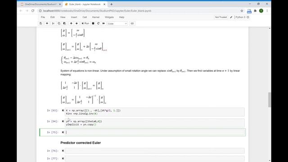Image resolution: width=288 pixels, height=162 pixels.
Task: Open the Kernel menu
Action: pyautogui.click(x=96, y=17)
